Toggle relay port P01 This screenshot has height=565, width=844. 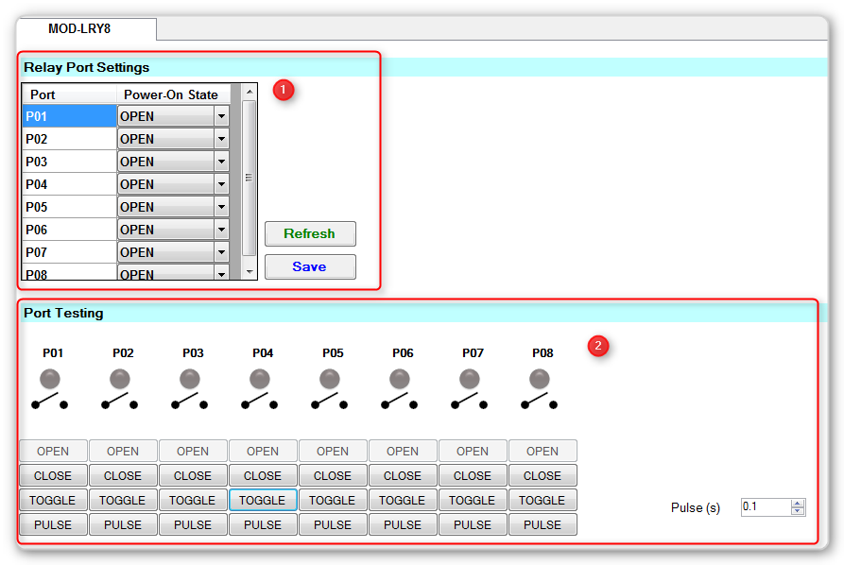(53, 500)
